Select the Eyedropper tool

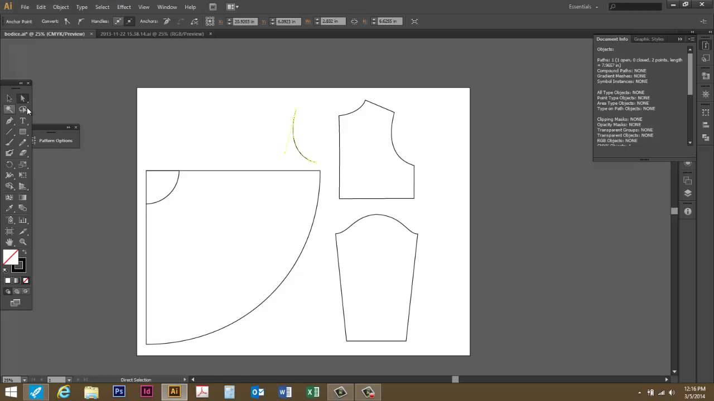pos(9,208)
